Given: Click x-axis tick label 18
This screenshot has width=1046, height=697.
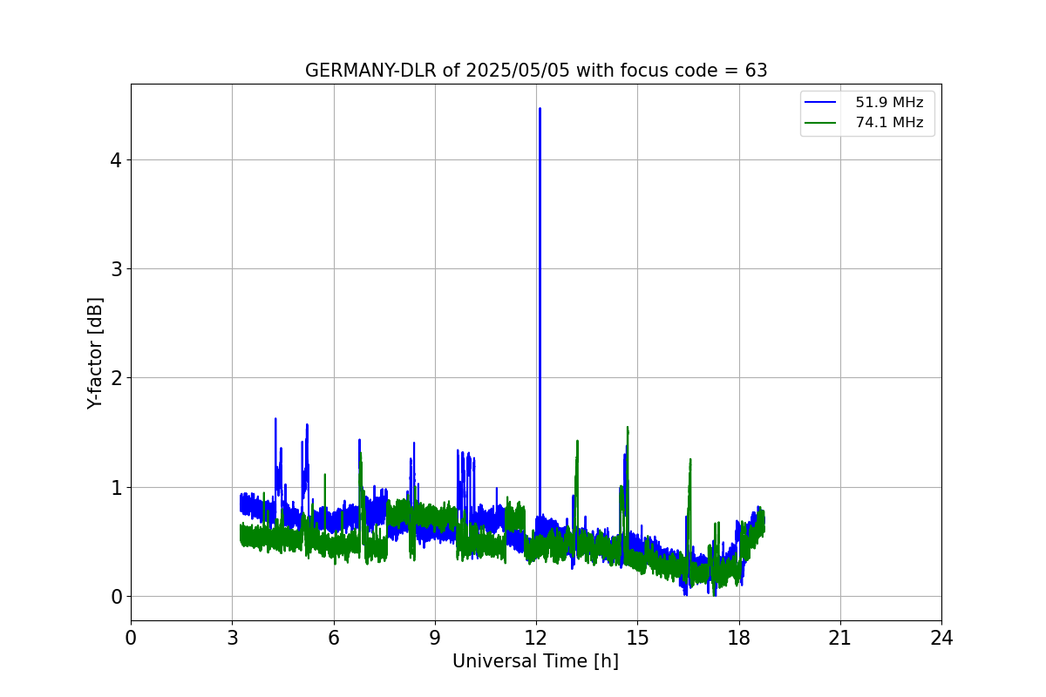Looking at the screenshot, I should (x=739, y=638).
